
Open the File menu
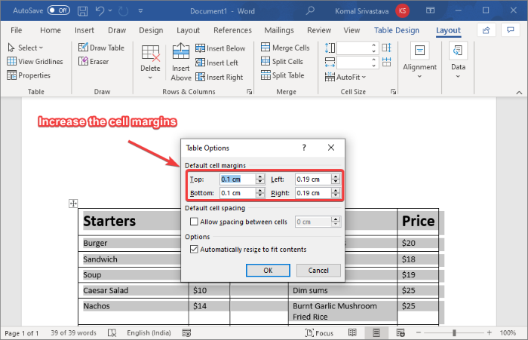[x=16, y=30]
